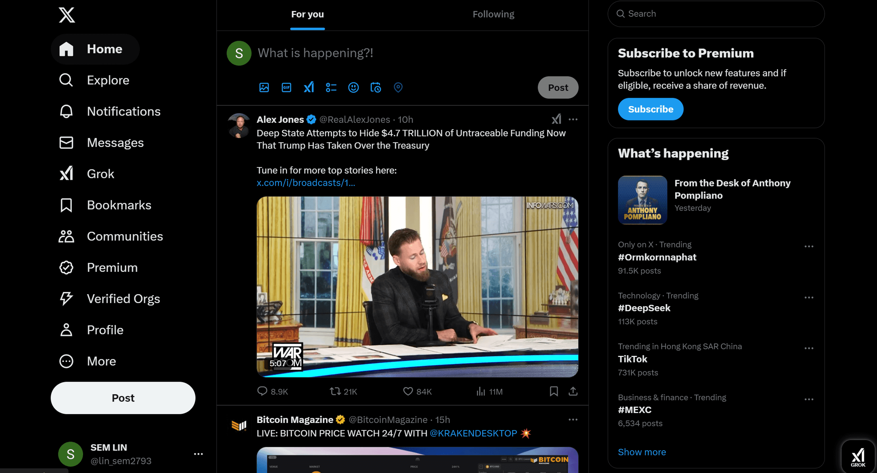877x473 pixels.
Task: Open the @BitcoinMagazine handle
Action: pyautogui.click(x=388, y=420)
